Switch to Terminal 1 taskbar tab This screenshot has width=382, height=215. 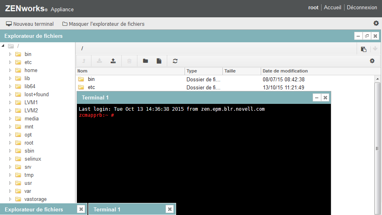(107, 209)
